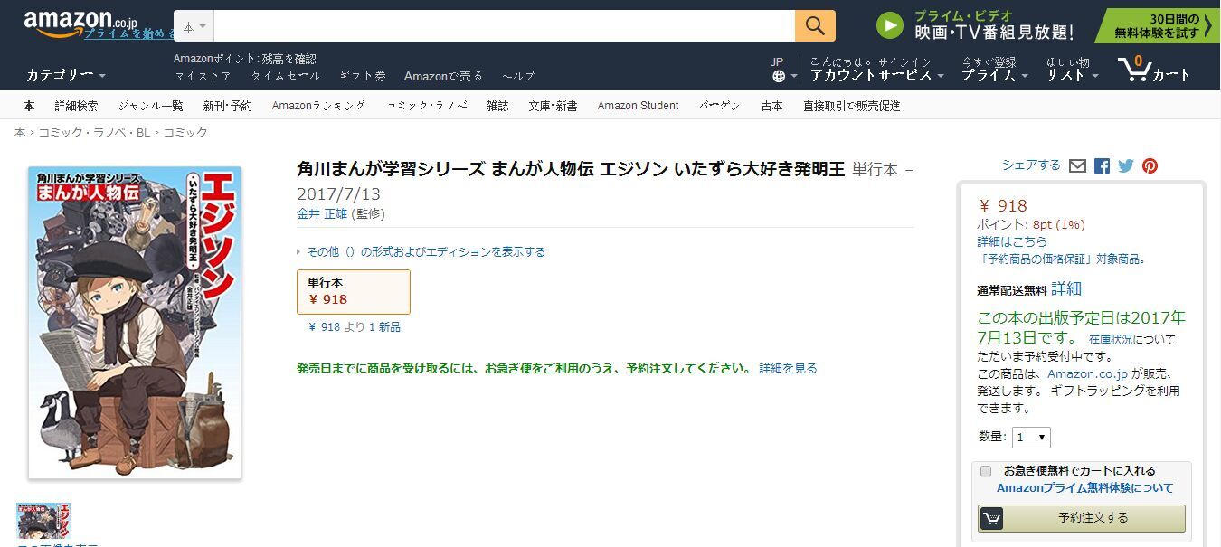The height and width of the screenshot is (547, 1221).
Task: Click into the main search field
Action: point(504,26)
